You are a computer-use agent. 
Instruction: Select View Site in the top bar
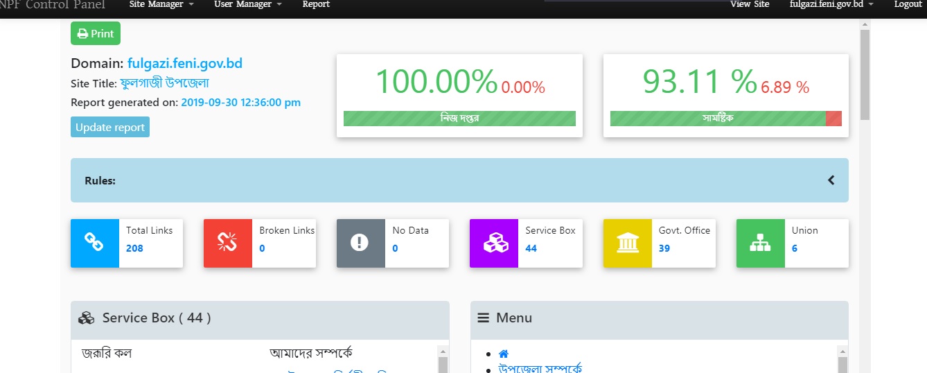pyautogui.click(x=750, y=5)
